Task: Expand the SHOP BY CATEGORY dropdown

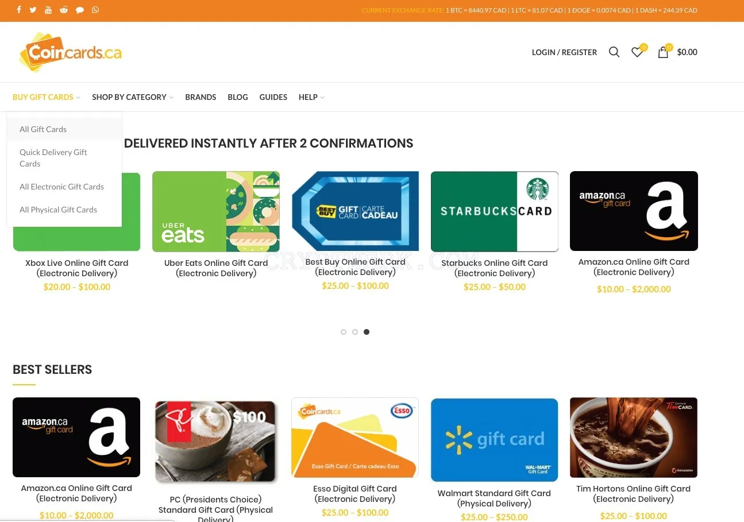Action: point(133,97)
